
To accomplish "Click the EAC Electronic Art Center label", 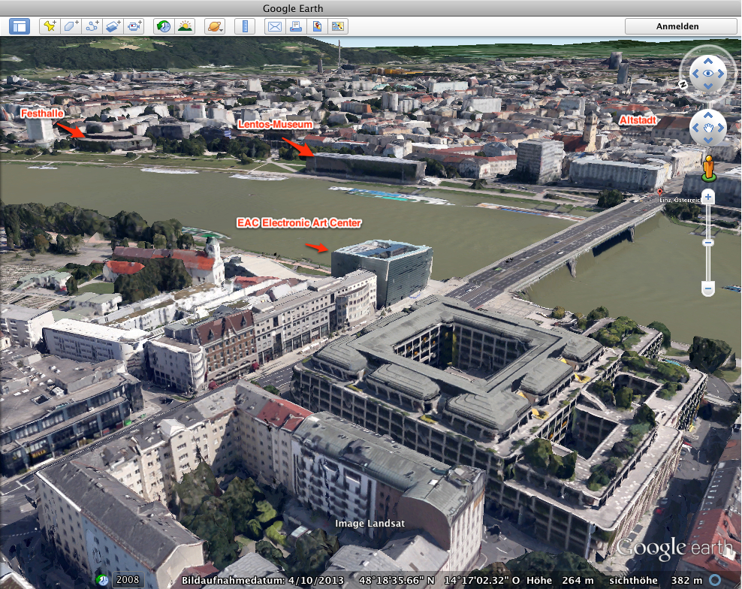I will [x=299, y=223].
